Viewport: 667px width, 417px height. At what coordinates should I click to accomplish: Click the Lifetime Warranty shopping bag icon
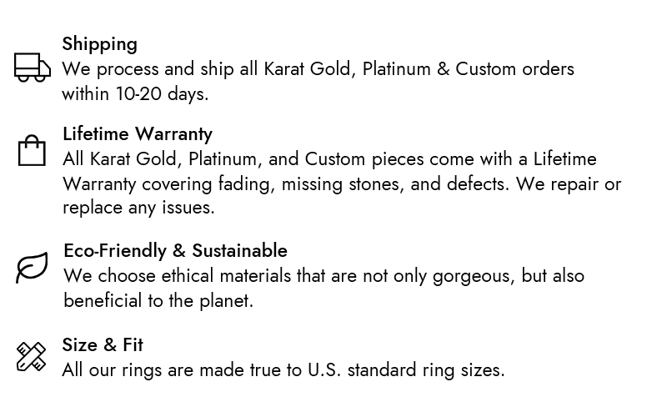32,151
